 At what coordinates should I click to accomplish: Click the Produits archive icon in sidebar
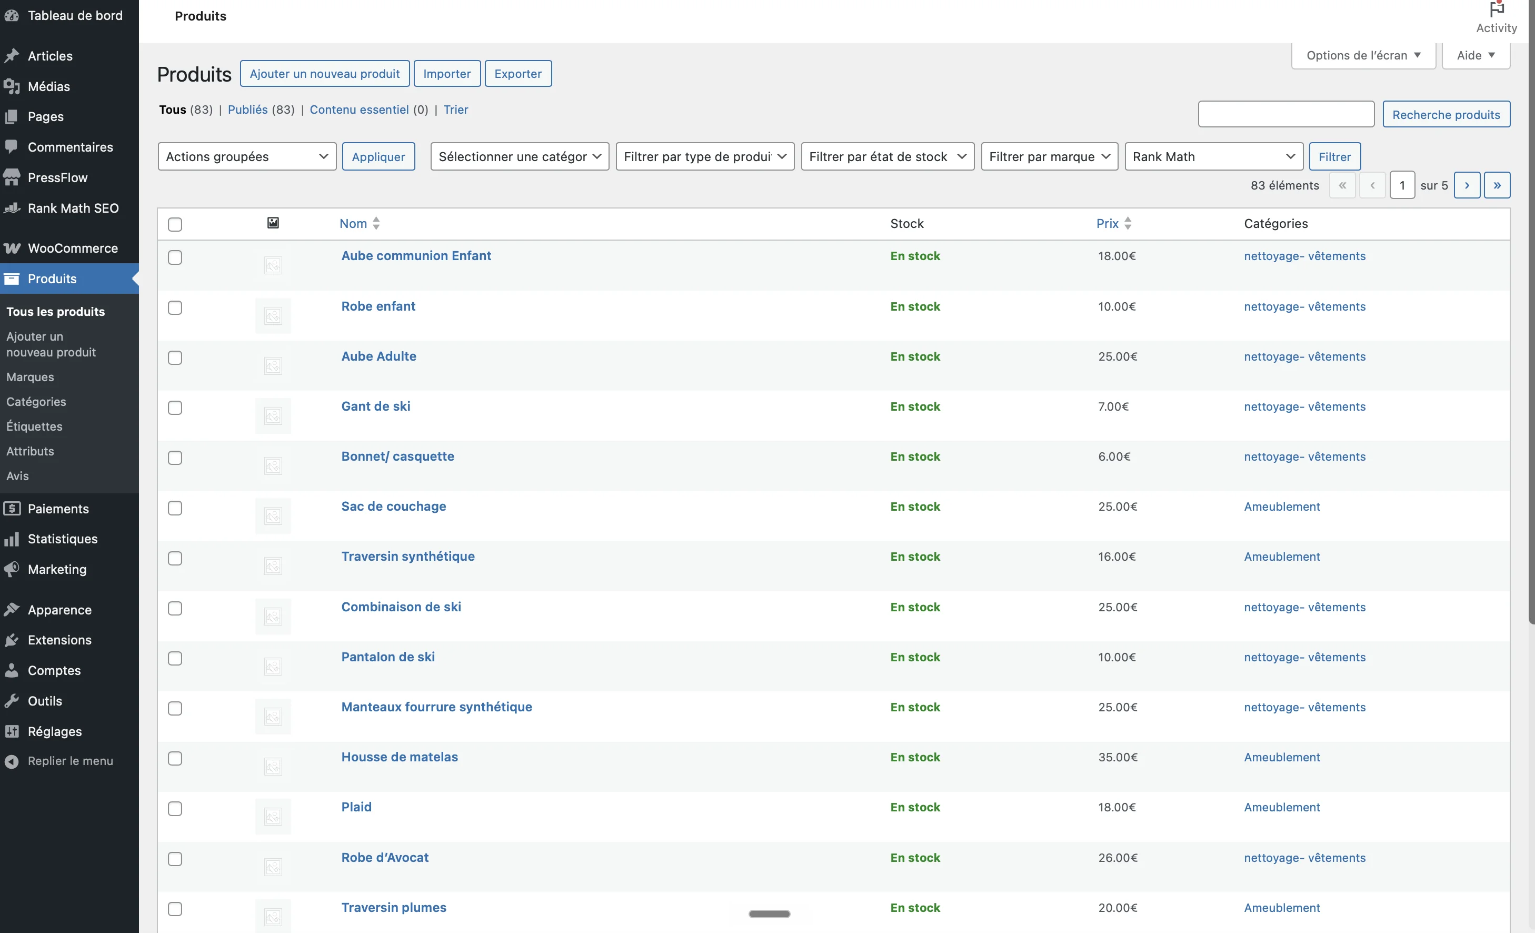point(12,279)
